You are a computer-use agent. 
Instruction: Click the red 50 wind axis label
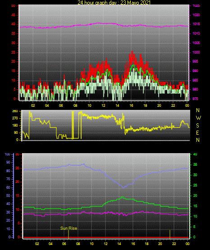(x=14, y=6)
